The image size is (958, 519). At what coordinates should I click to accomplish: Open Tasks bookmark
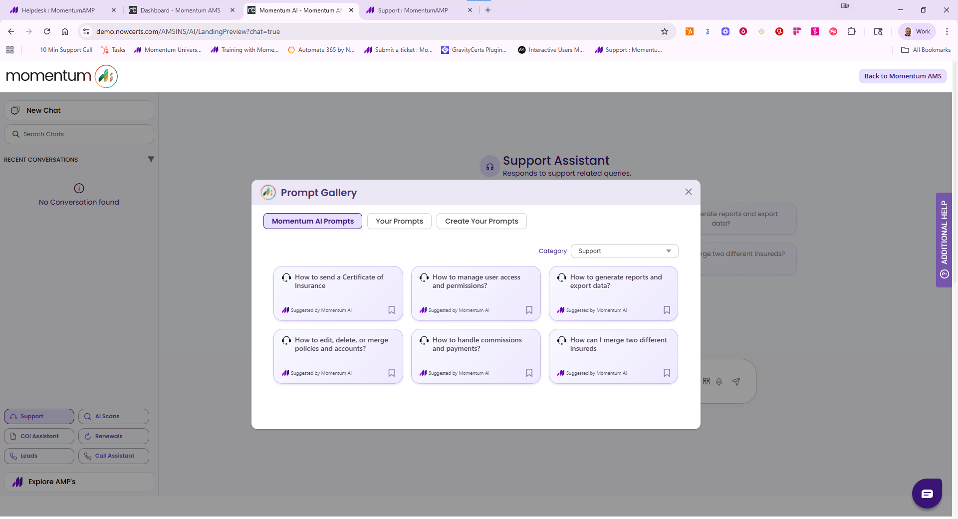click(x=113, y=50)
